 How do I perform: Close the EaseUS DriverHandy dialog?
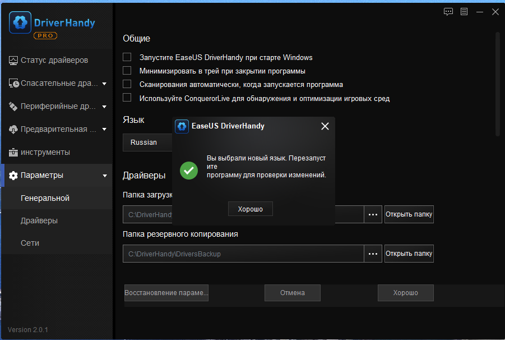[325, 126]
